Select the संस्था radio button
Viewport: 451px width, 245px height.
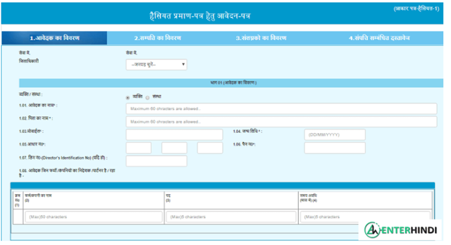pyautogui.click(x=147, y=97)
